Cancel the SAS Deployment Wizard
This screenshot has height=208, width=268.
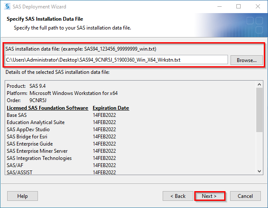click(245, 196)
